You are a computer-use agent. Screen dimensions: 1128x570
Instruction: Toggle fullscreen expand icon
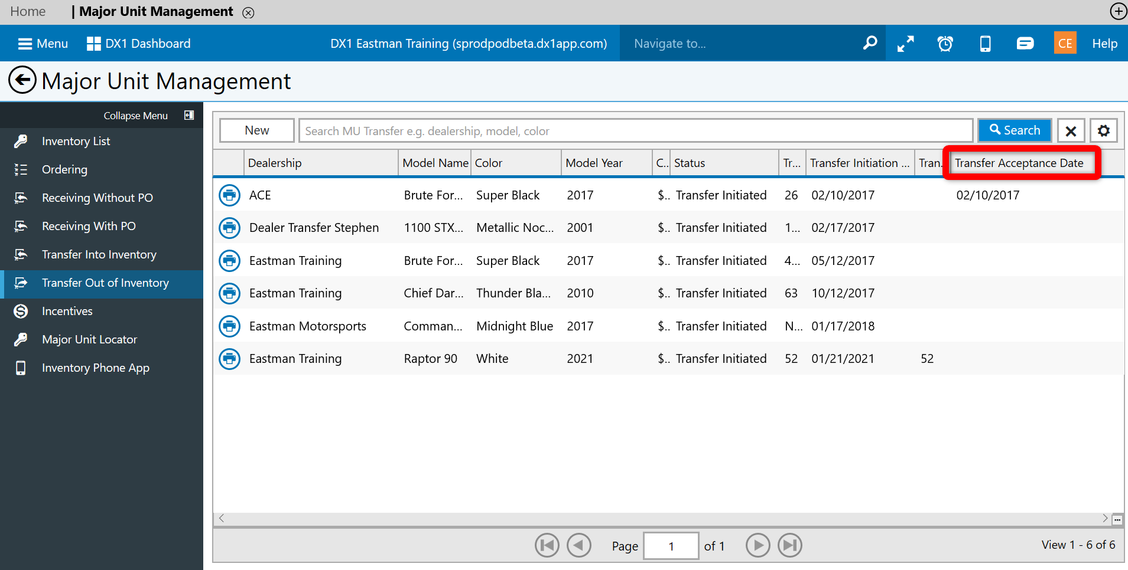click(x=905, y=44)
